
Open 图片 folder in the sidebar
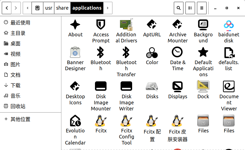31,64
